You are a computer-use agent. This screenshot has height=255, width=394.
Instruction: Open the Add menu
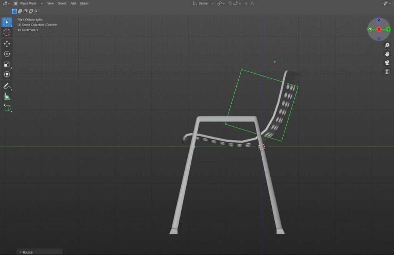pyautogui.click(x=73, y=3)
